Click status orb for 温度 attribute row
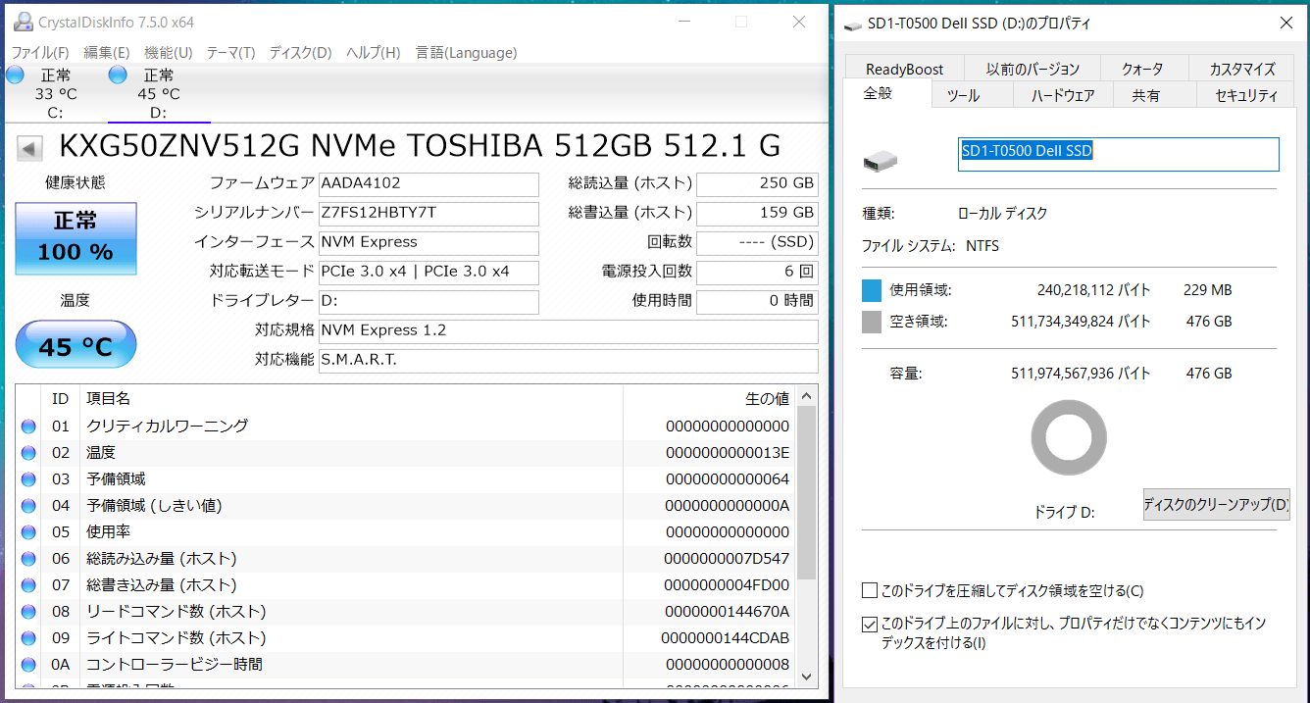 pos(28,453)
